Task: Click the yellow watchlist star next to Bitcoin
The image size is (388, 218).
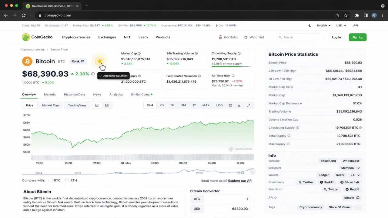Action: (100, 61)
